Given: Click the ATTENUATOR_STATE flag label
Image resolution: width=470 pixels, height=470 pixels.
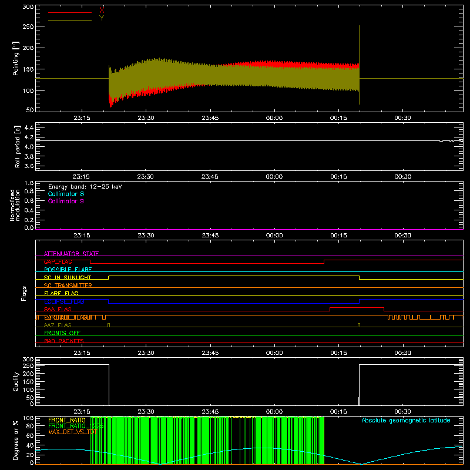Looking at the screenshot, I should pos(71,254).
